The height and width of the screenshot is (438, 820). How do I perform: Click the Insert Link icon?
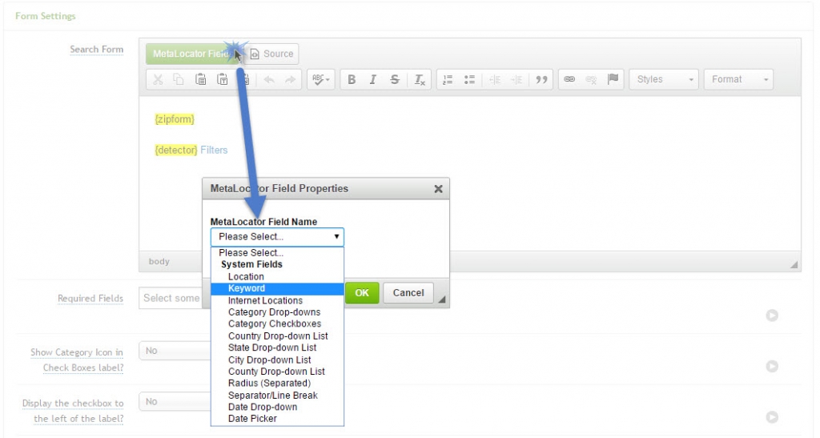click(569, 79)
